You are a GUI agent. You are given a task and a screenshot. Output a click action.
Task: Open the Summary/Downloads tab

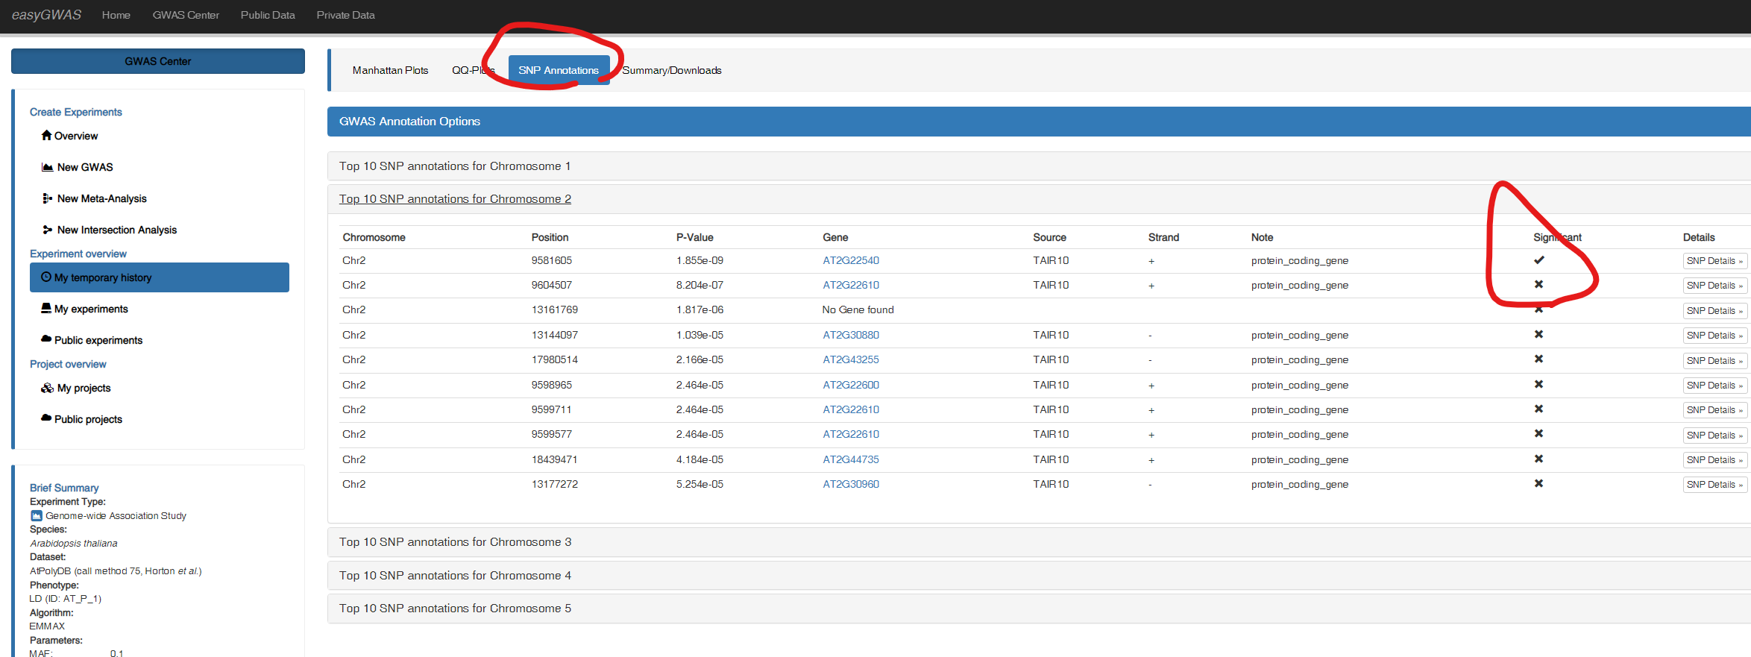coord(671,70)
